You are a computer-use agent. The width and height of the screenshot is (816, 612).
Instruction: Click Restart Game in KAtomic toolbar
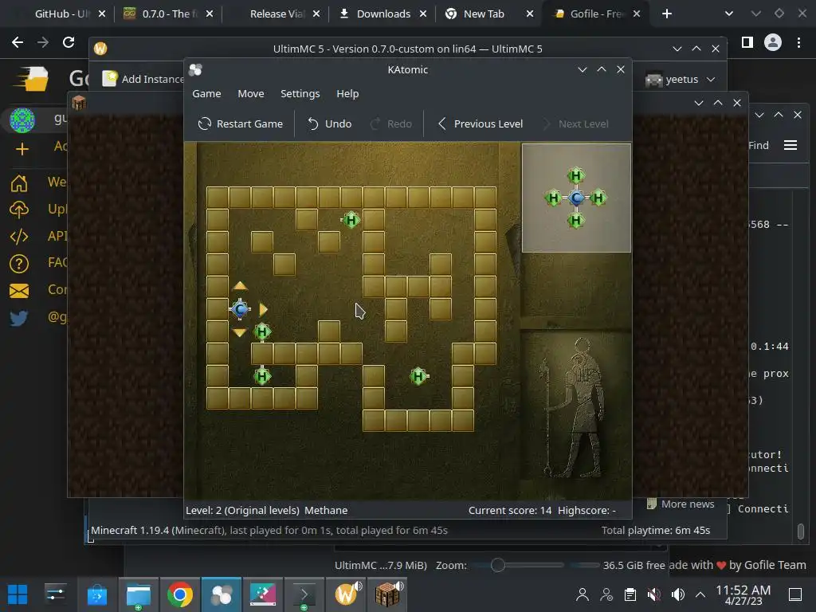[241, 124]
